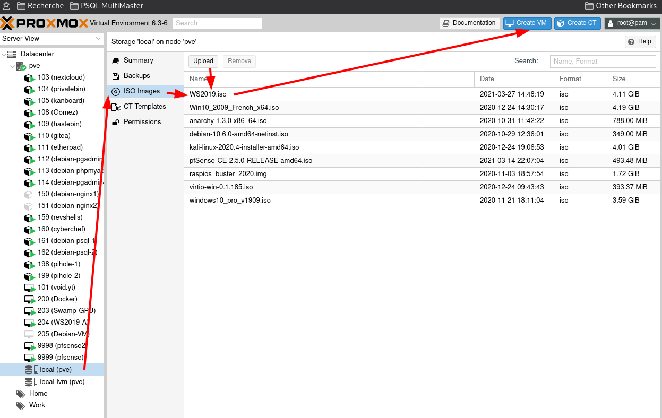Collapse the Datacenter tree node
The height and width of the screenshot is (418, 662).
[4, 54]
